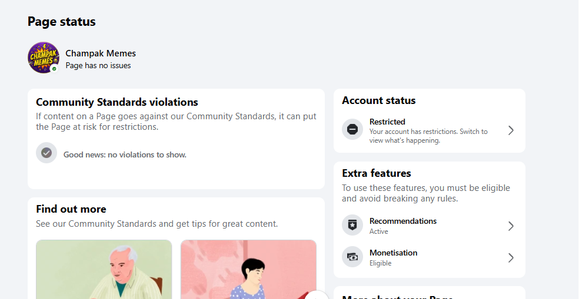
Task: Open Monetisation via its right chevron
Action: (511, 258)
